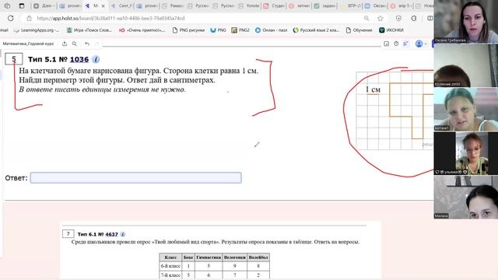
Task: Click the grid figure image with '1 см'
Action: tap(395, 110)
